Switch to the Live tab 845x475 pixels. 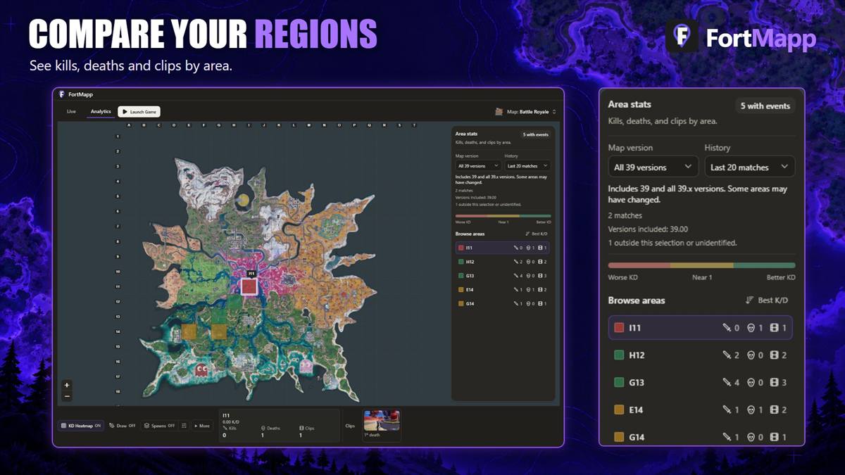[x=71, y=111]
